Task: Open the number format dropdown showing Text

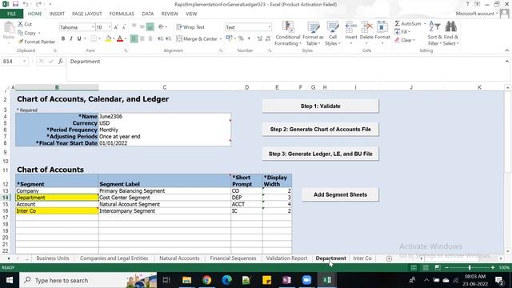Action: [x=269, y=27]
